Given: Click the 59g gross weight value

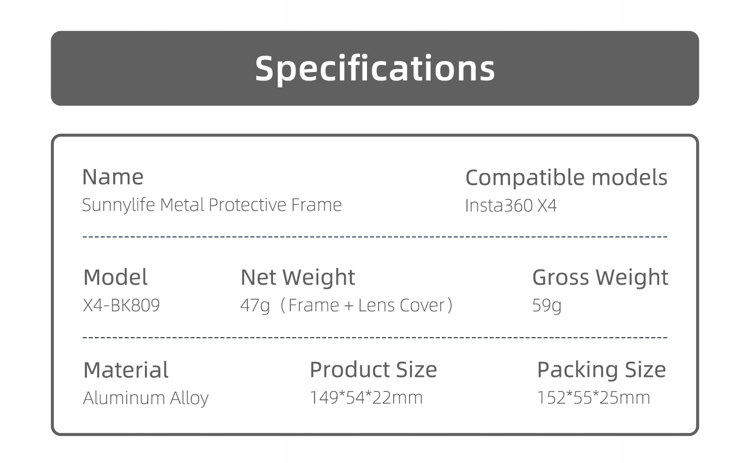Looking at the screenshot, I should pos(547,305).
